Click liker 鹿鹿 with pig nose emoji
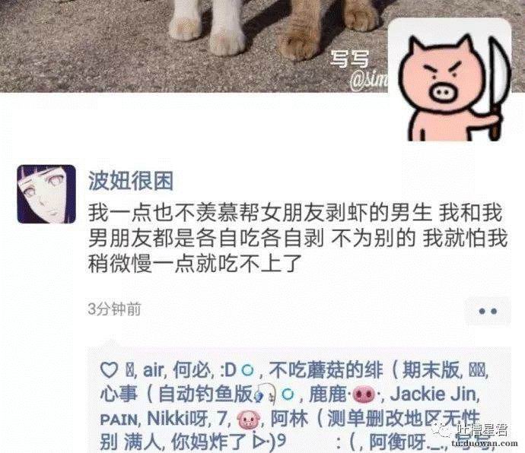The image size is (525, 453). [x=345, y=394]
